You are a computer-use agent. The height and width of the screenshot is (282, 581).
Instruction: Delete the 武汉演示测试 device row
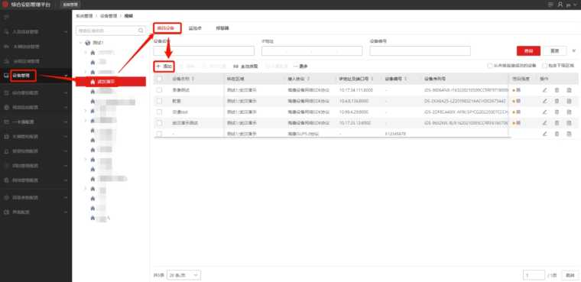[557, 122]
